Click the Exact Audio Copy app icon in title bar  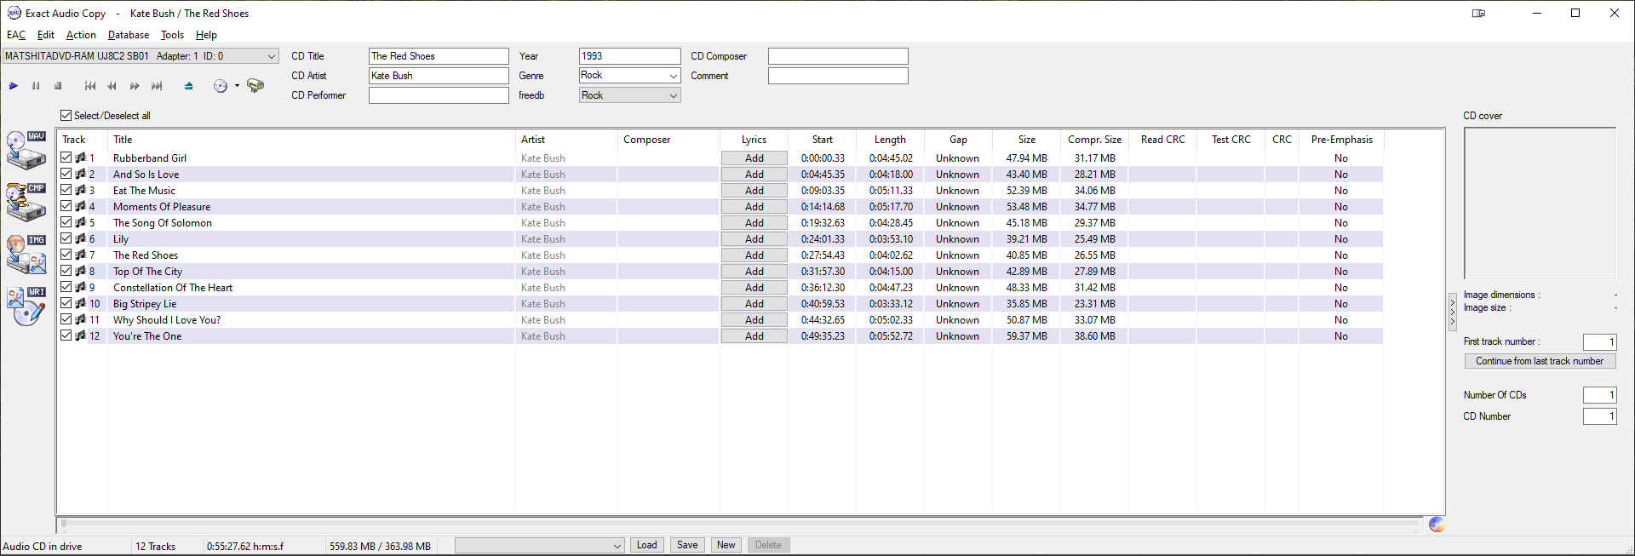click(14, 13)
